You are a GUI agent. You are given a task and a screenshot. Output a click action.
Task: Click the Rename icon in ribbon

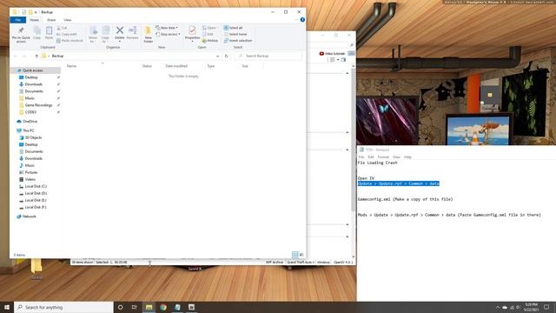133,30
